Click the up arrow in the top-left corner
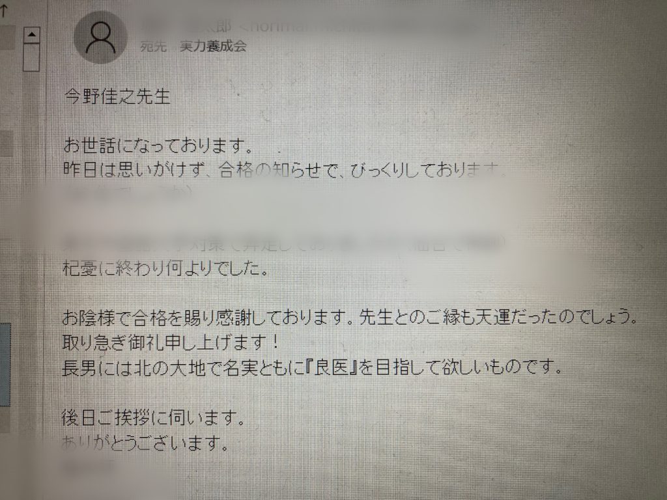This screenshot has width=667, height=500. coord(5,10)
